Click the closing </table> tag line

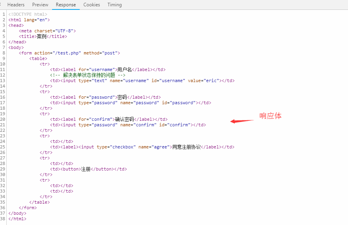tap(39, 202)
